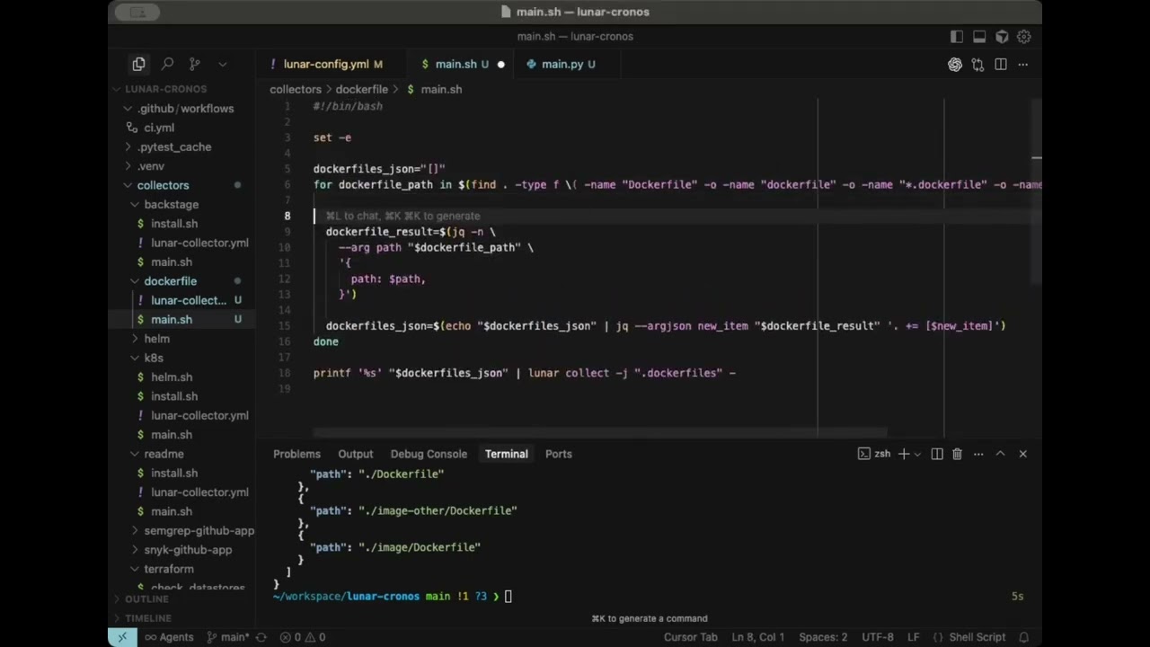
Task: Click the unsaved dot on main.sh tab
Action: point(501,65)
